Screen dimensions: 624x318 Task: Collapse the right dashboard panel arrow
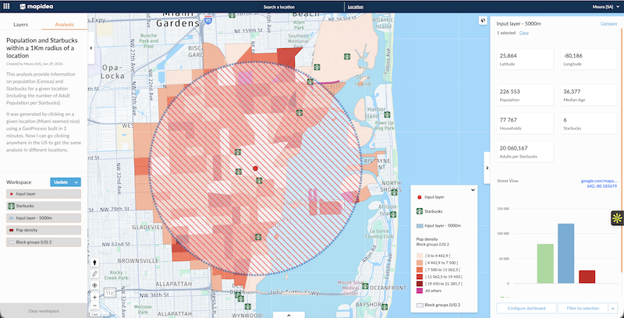pos(487,168)
